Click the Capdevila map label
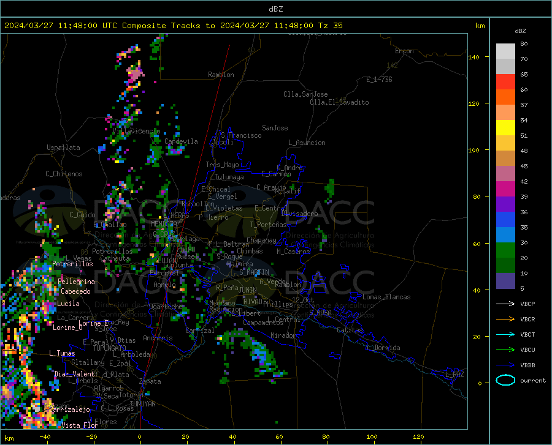This screenshot has width=552, height=445. tap(181, 141)
